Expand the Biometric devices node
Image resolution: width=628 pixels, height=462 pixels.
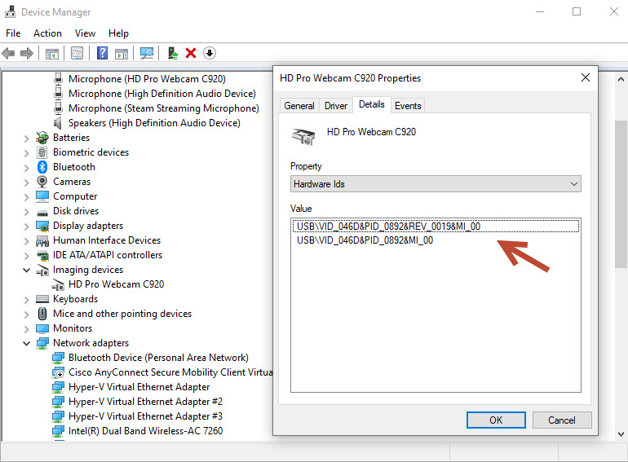[26, 153]
